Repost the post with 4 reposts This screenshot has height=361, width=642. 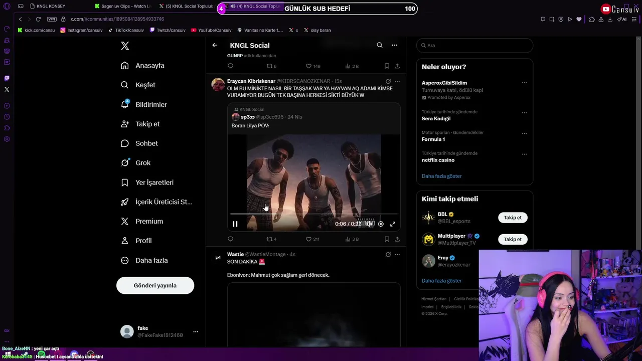[271, 239]
